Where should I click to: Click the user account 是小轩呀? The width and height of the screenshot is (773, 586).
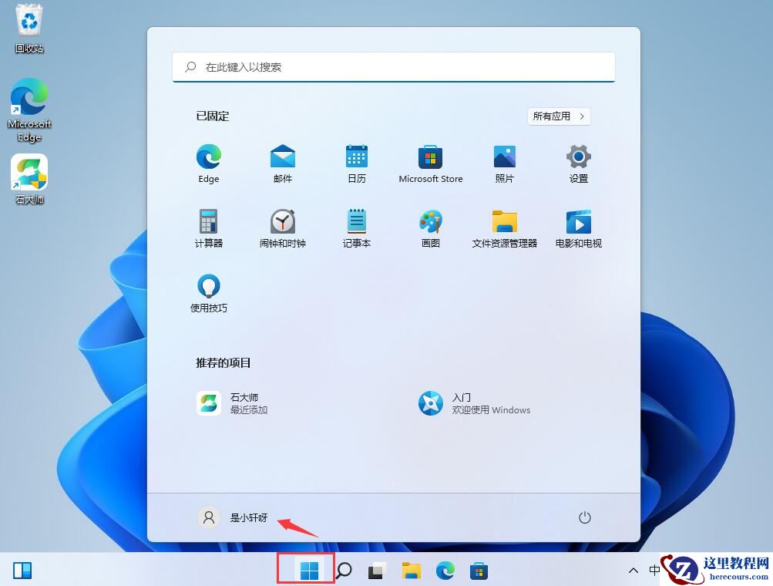[235, 517]
